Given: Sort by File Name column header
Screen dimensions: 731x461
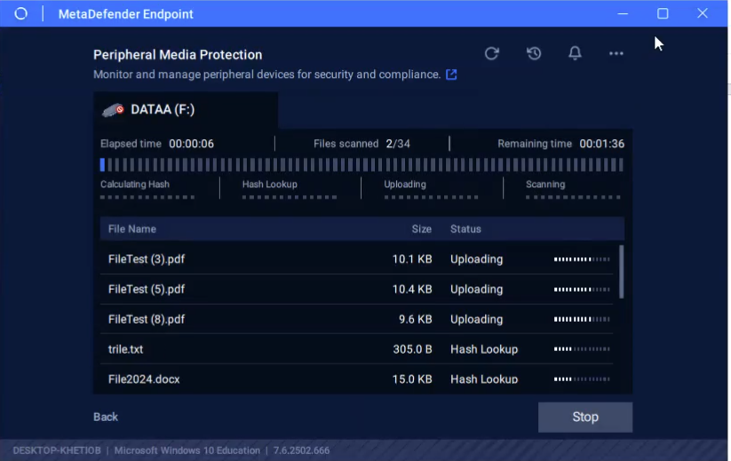Looking at the screenshot, I should [132, 229].
